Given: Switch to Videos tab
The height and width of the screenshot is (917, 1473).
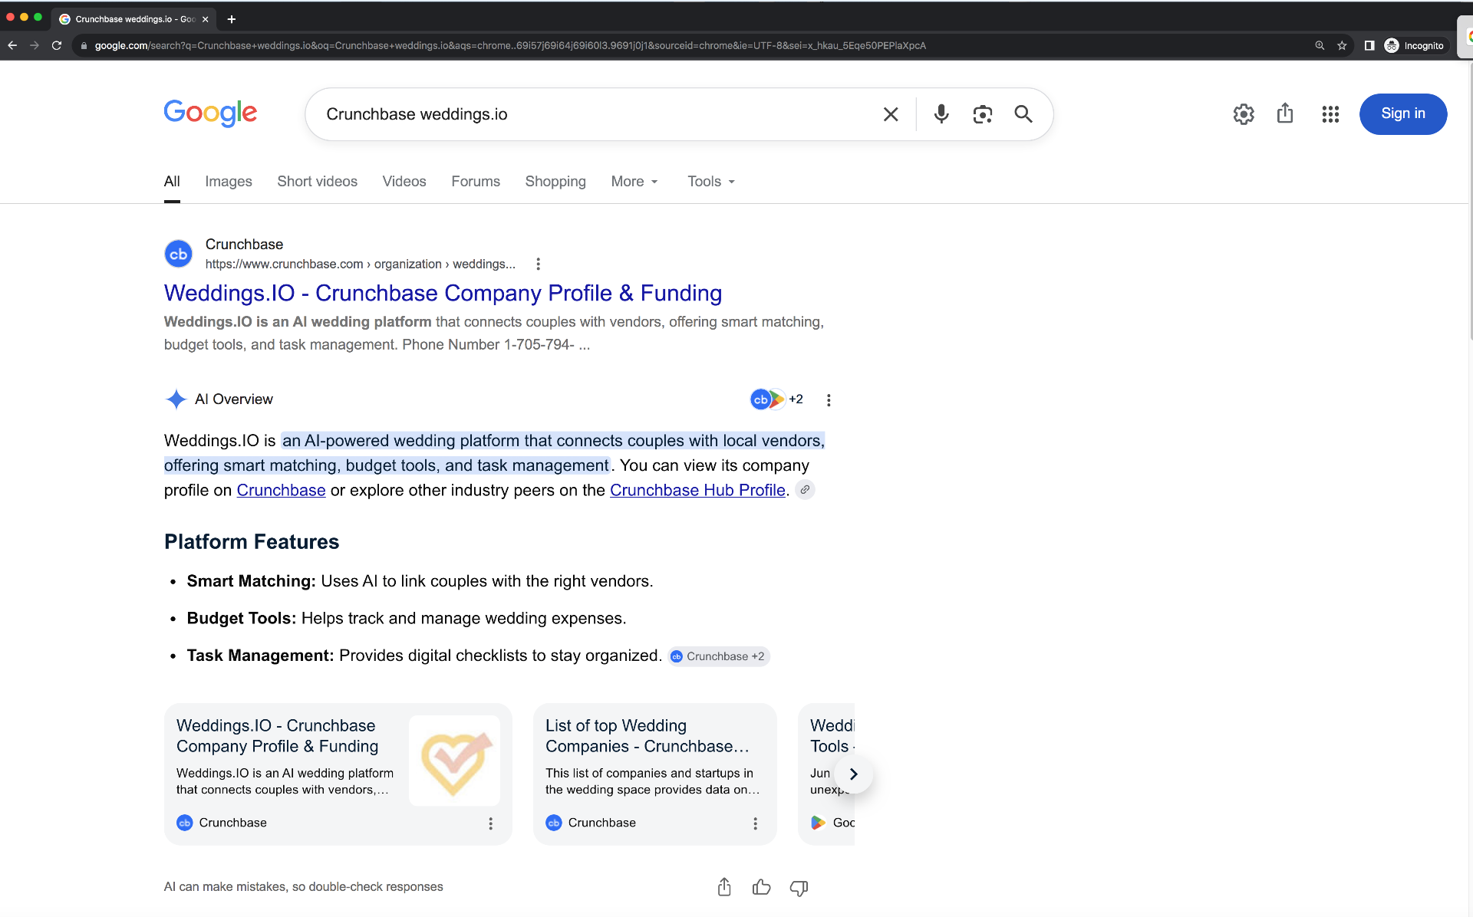Looking at the screenshot, I should (404, 182).
